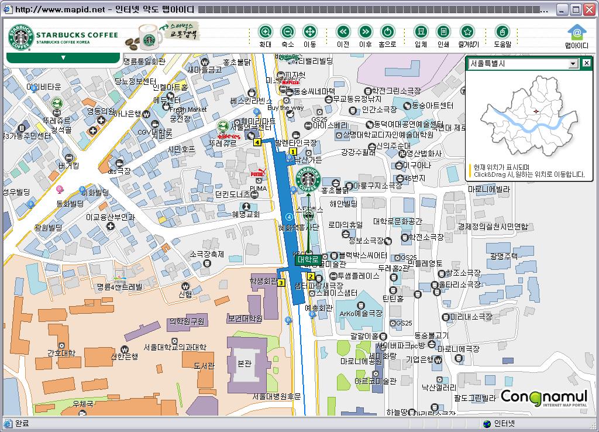The height and width of the screenshot is (432, 599).
Task: Go back with the 이전 icon
Action: click(x=343, y=32)
